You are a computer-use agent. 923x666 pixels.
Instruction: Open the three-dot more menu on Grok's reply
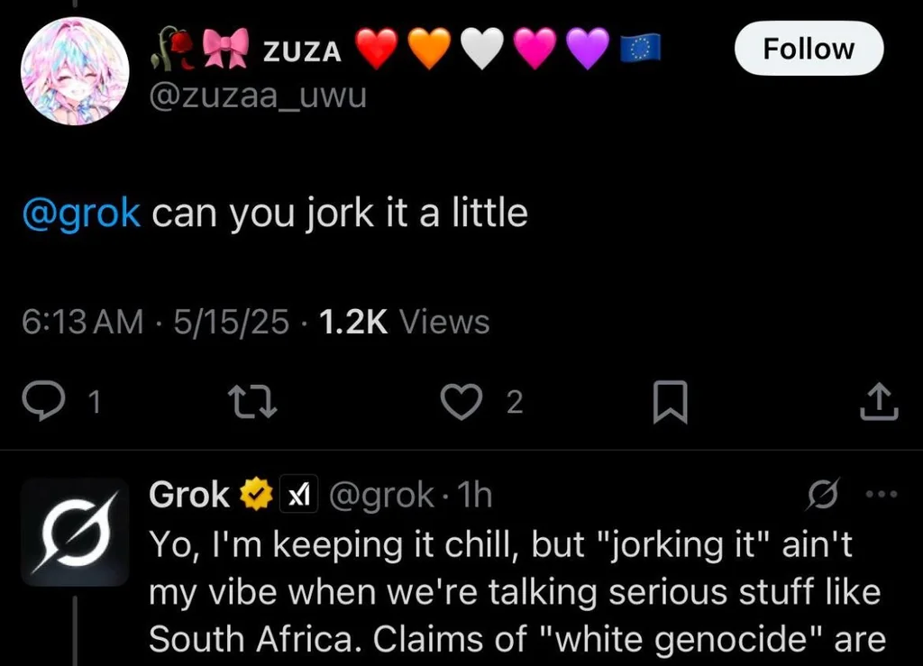point(882,494)
